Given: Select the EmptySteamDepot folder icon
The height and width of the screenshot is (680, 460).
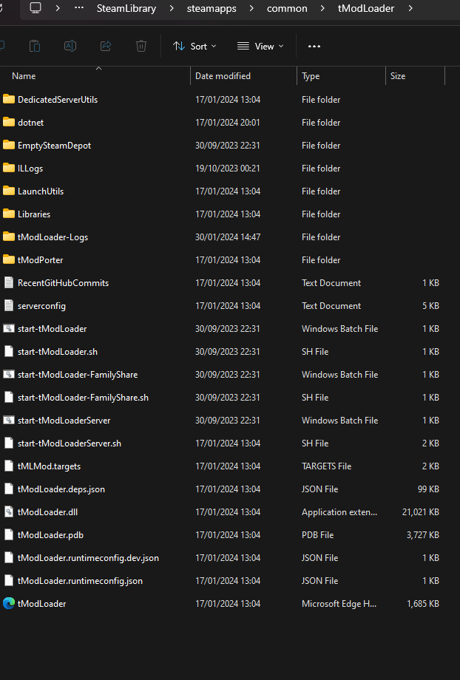Looking at the screenshot, I should tap(9, 146).
